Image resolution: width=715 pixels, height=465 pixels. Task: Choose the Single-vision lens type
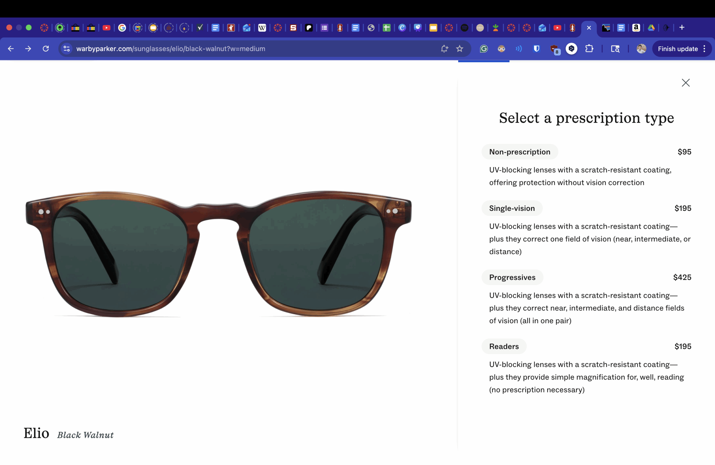[x=512, y=208]
